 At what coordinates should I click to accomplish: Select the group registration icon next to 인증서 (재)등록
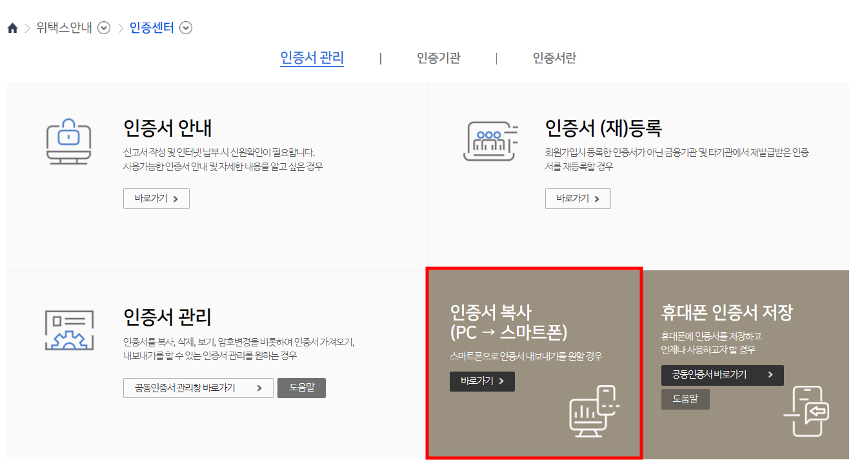(492, 141)
